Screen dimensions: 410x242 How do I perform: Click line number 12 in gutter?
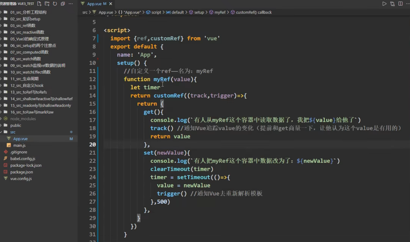[92, 79]
